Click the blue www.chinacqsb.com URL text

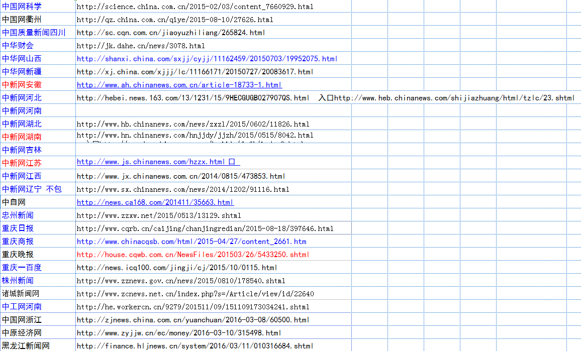click(191, 242)
